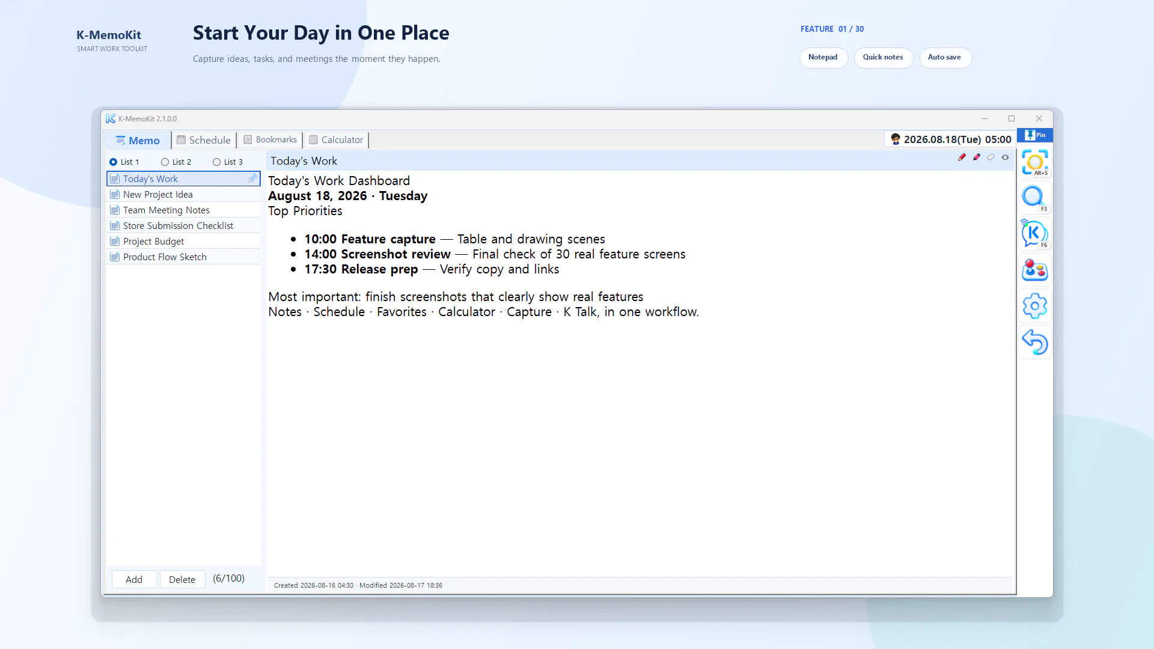Open the Product Flow Sketch memo
The width and height of the screenshot is (1154, 649).
pyautogui.click(x=183, y=257)
